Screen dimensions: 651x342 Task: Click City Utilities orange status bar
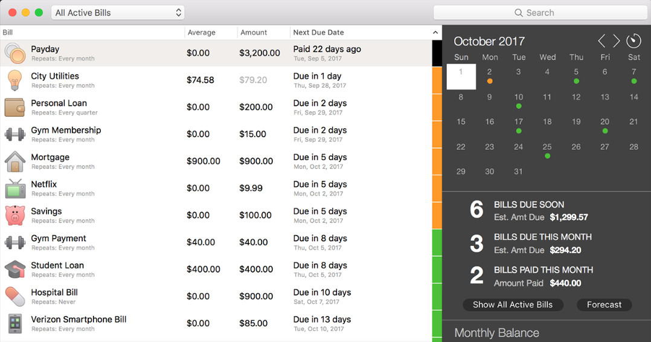tap(437, 80)
